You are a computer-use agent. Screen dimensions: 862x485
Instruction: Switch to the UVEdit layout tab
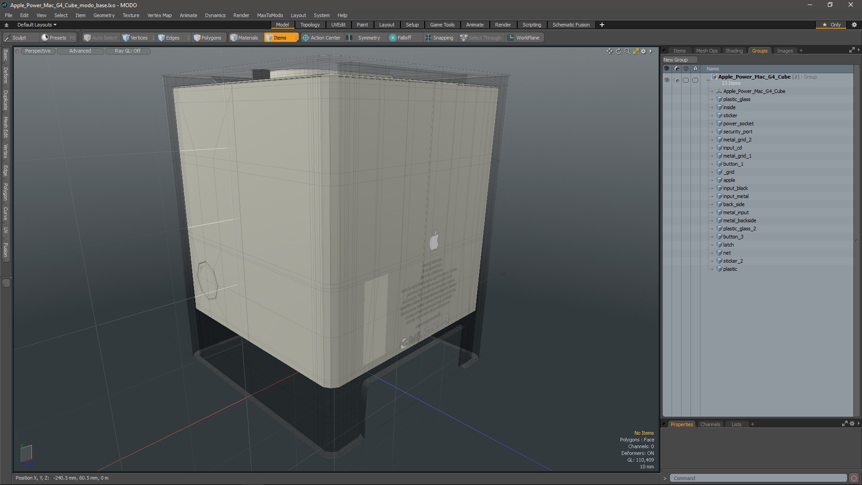tap(338, 25)
